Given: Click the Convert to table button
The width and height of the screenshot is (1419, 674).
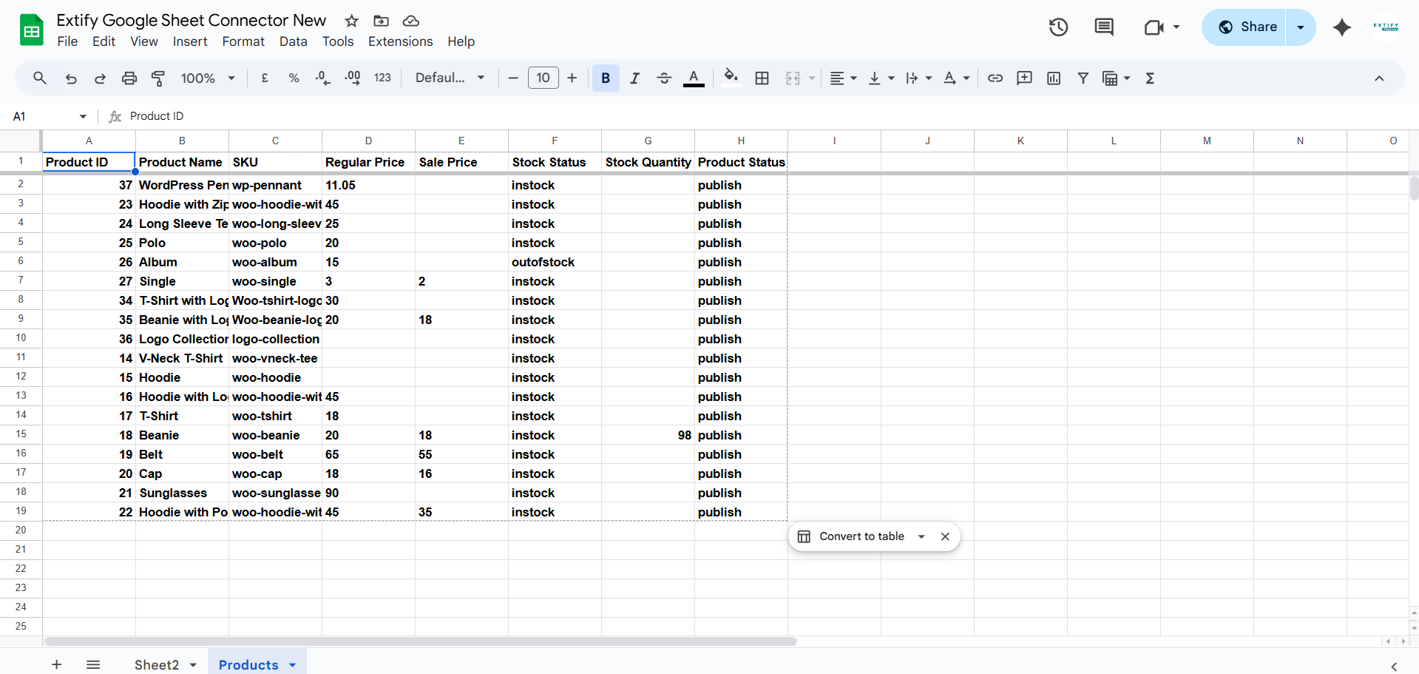Looking at the screenshot, I should coord(862,536).
